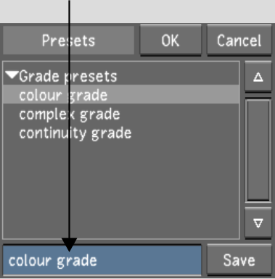
Task: Click blank area right of name text
Action: 149,260
